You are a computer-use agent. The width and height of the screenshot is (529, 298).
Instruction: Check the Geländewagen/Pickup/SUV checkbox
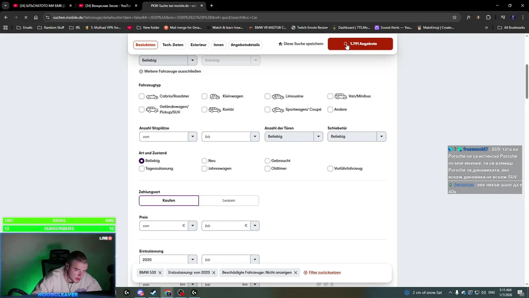142,110
